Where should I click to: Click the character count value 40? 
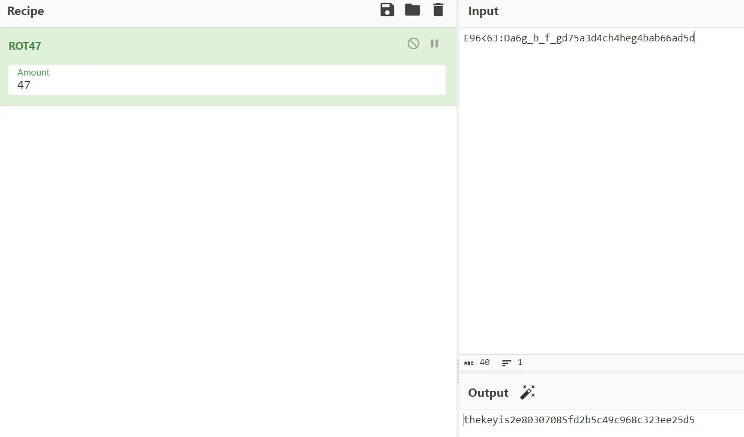pos(485,363)
